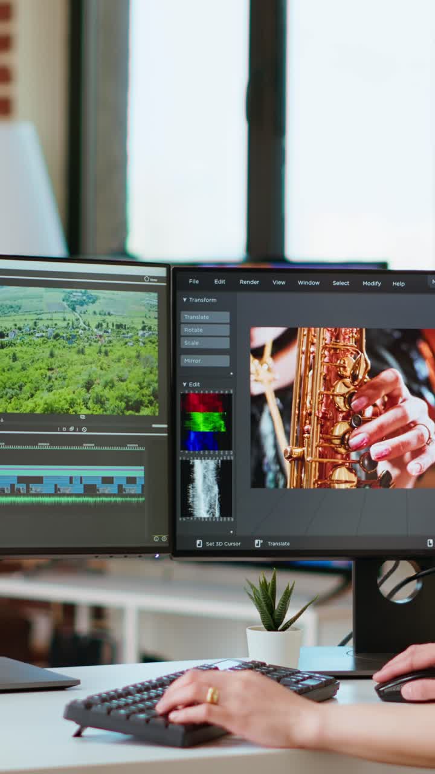
Task: Open the View menu
Action: tap(279, 282)
